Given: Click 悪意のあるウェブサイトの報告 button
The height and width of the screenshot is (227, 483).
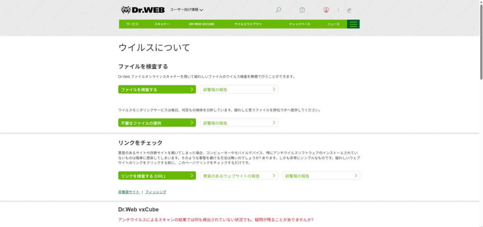Looking at the screenshot, I should click(239, 176).
